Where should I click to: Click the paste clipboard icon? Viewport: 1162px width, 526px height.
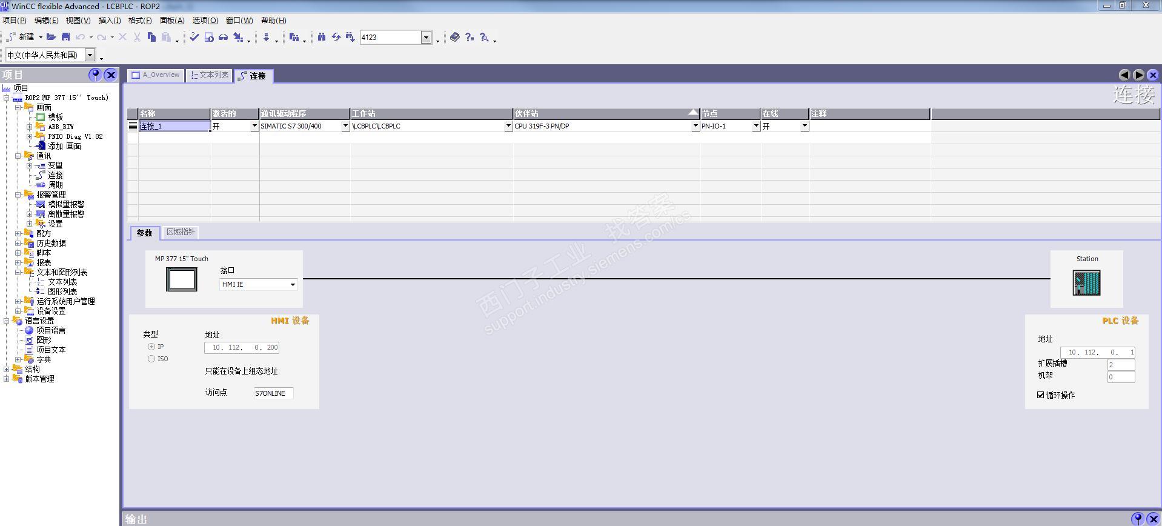point(166,37)
